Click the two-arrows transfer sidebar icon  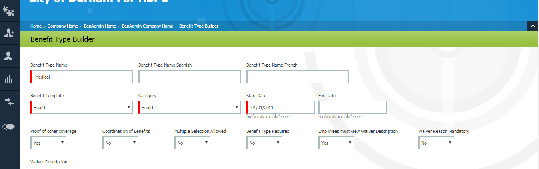[9, 102]
